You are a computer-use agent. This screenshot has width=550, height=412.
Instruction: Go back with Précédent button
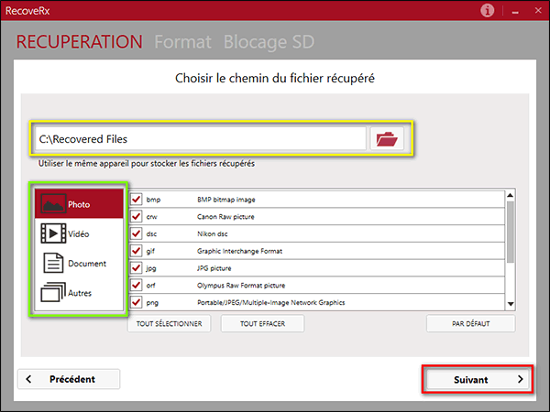[69, 379]
